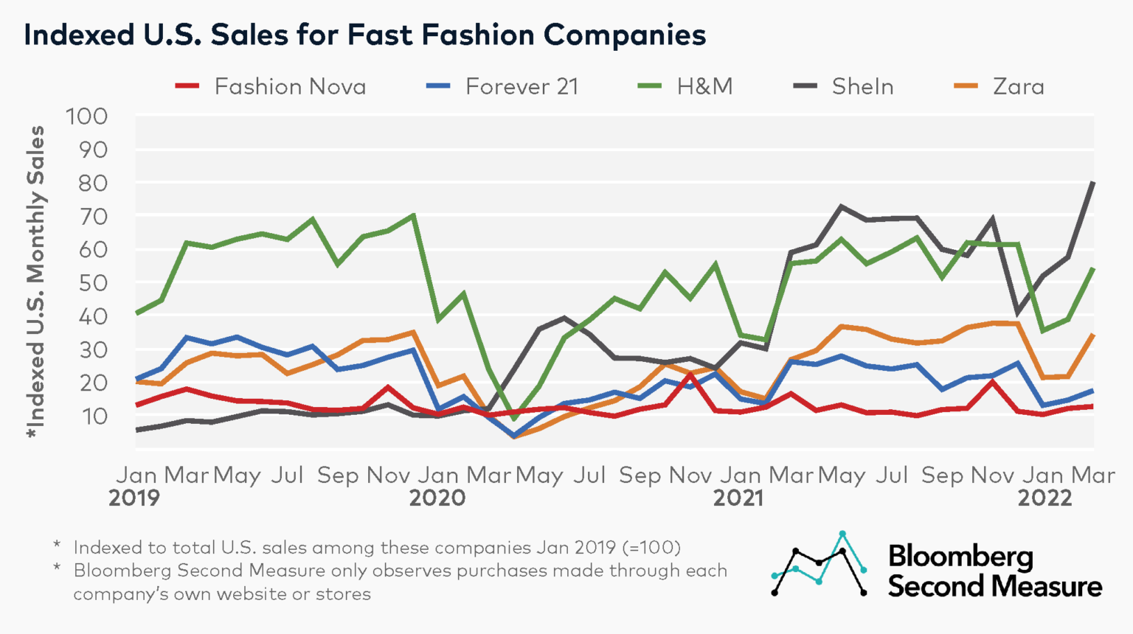Click the footnote starting "Indexed to total U.S. sales"
Image resolution: width=1133 pixels, height=634 pixels.
[376, 548]
